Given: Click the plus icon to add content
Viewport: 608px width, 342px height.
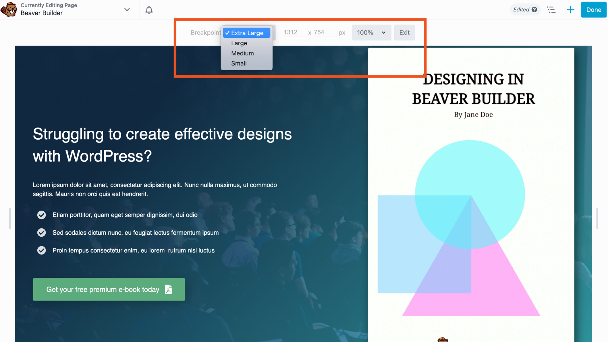Looking at the screenshot, I should coord(570,10).
